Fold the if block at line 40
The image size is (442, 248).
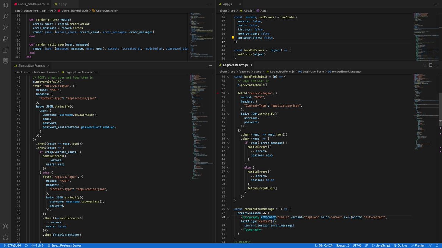228,143
